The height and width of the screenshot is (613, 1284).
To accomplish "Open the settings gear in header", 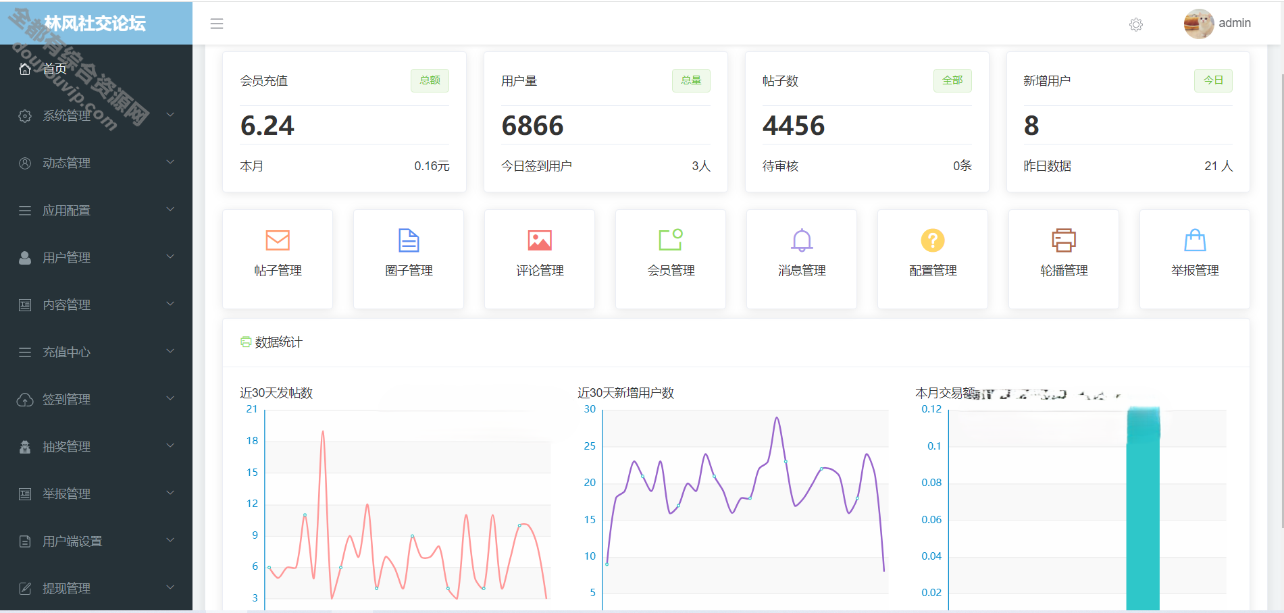I will pos(1136,25).
